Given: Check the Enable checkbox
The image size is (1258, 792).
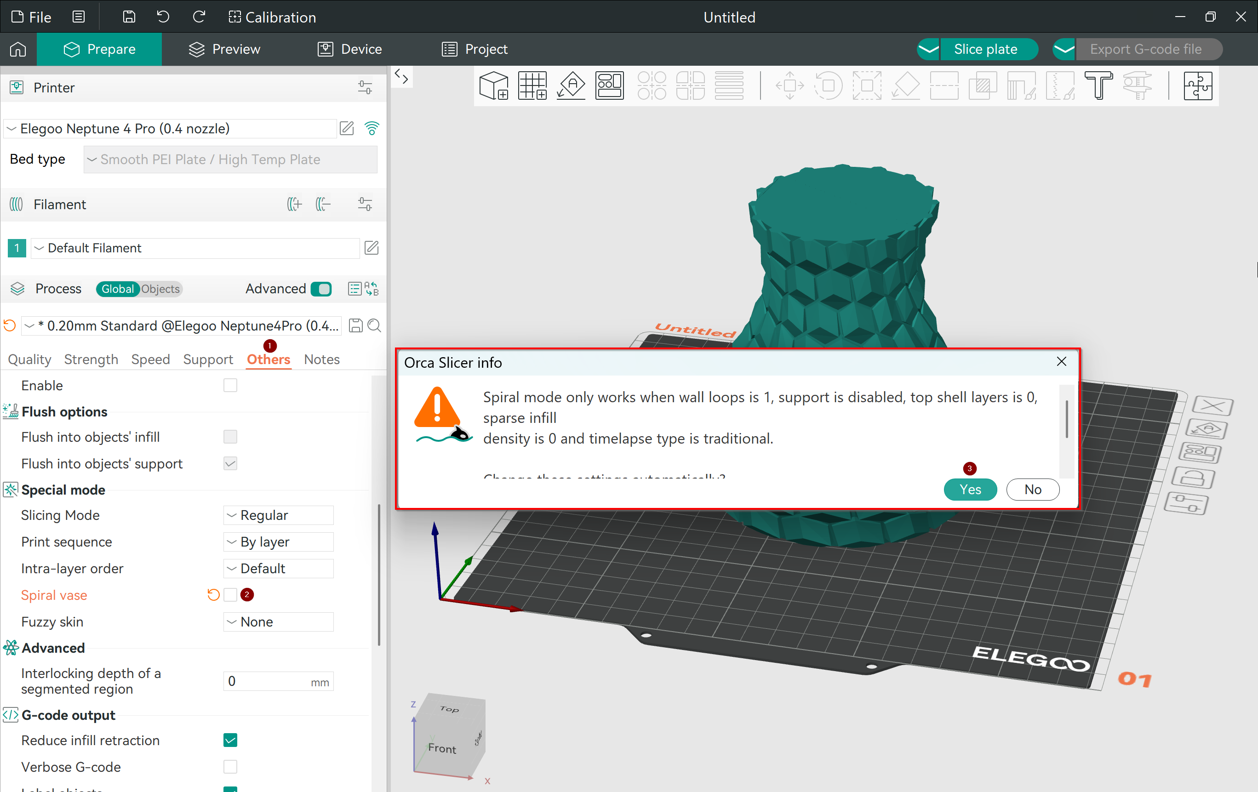Looking at the screenshot, I should 230,385.
